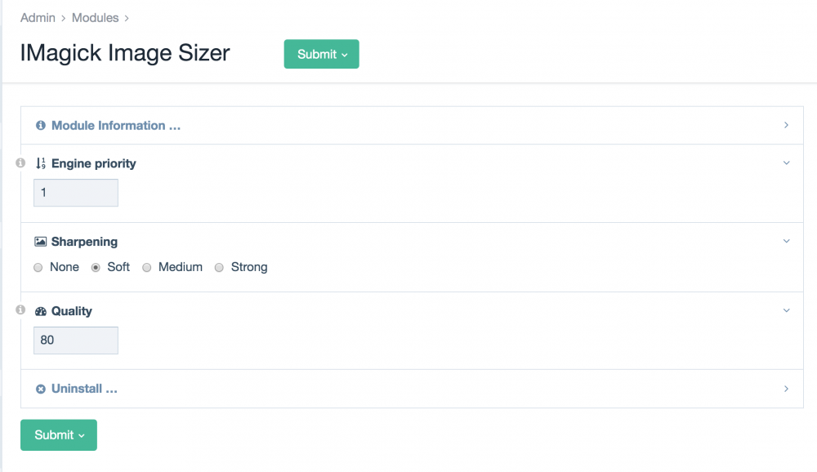Select the Soft sharpening radio button
Viewport: 817px width, 472px height.
pyautogui.click(x=96, y=267)
